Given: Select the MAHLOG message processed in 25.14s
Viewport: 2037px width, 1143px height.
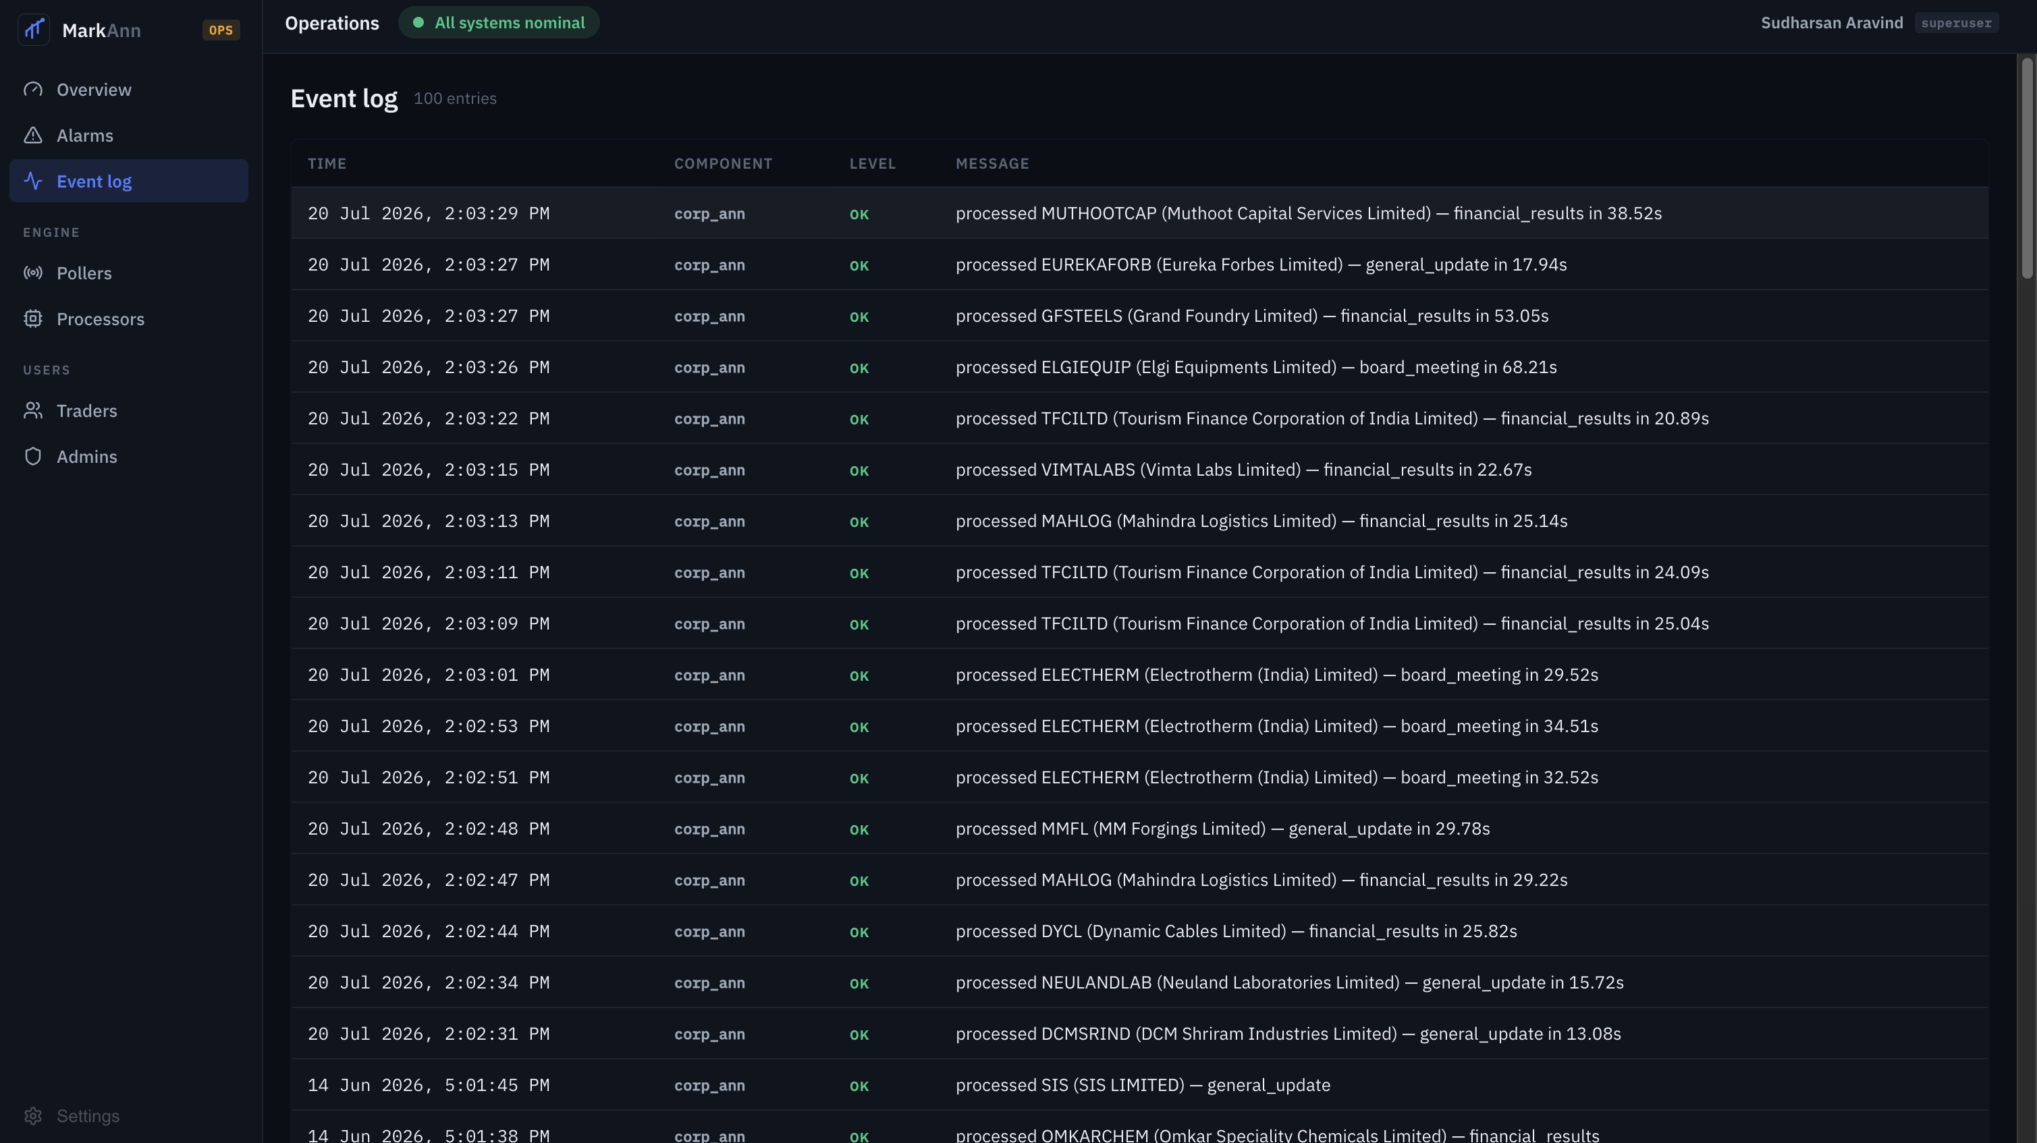Looking at the screenshot, I should tap(1261, 521).
